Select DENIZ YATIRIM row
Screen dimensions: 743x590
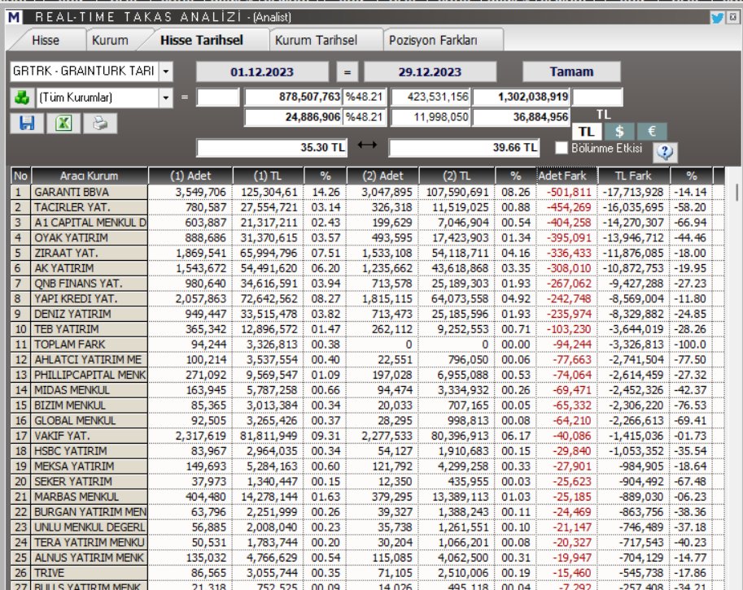pyautogui.click(x=367, y=314)
